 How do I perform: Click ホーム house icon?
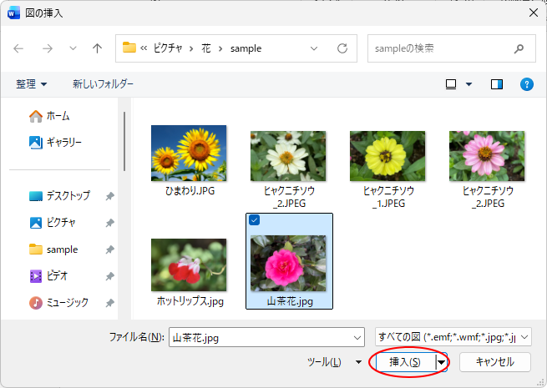[x=36, y=116]
